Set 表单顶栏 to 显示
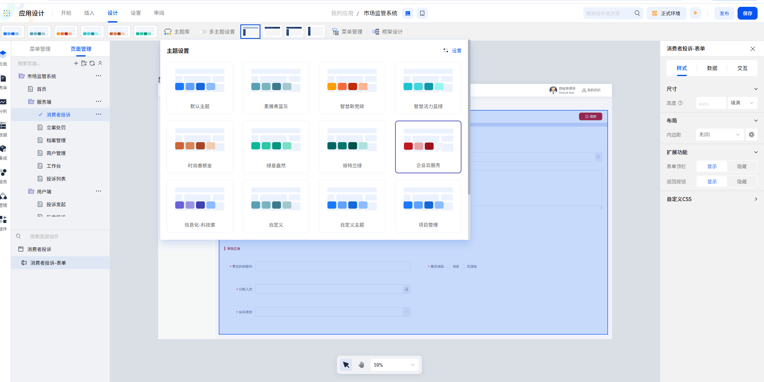The width and height of the screenshot is (764, 382). [712, 167]
